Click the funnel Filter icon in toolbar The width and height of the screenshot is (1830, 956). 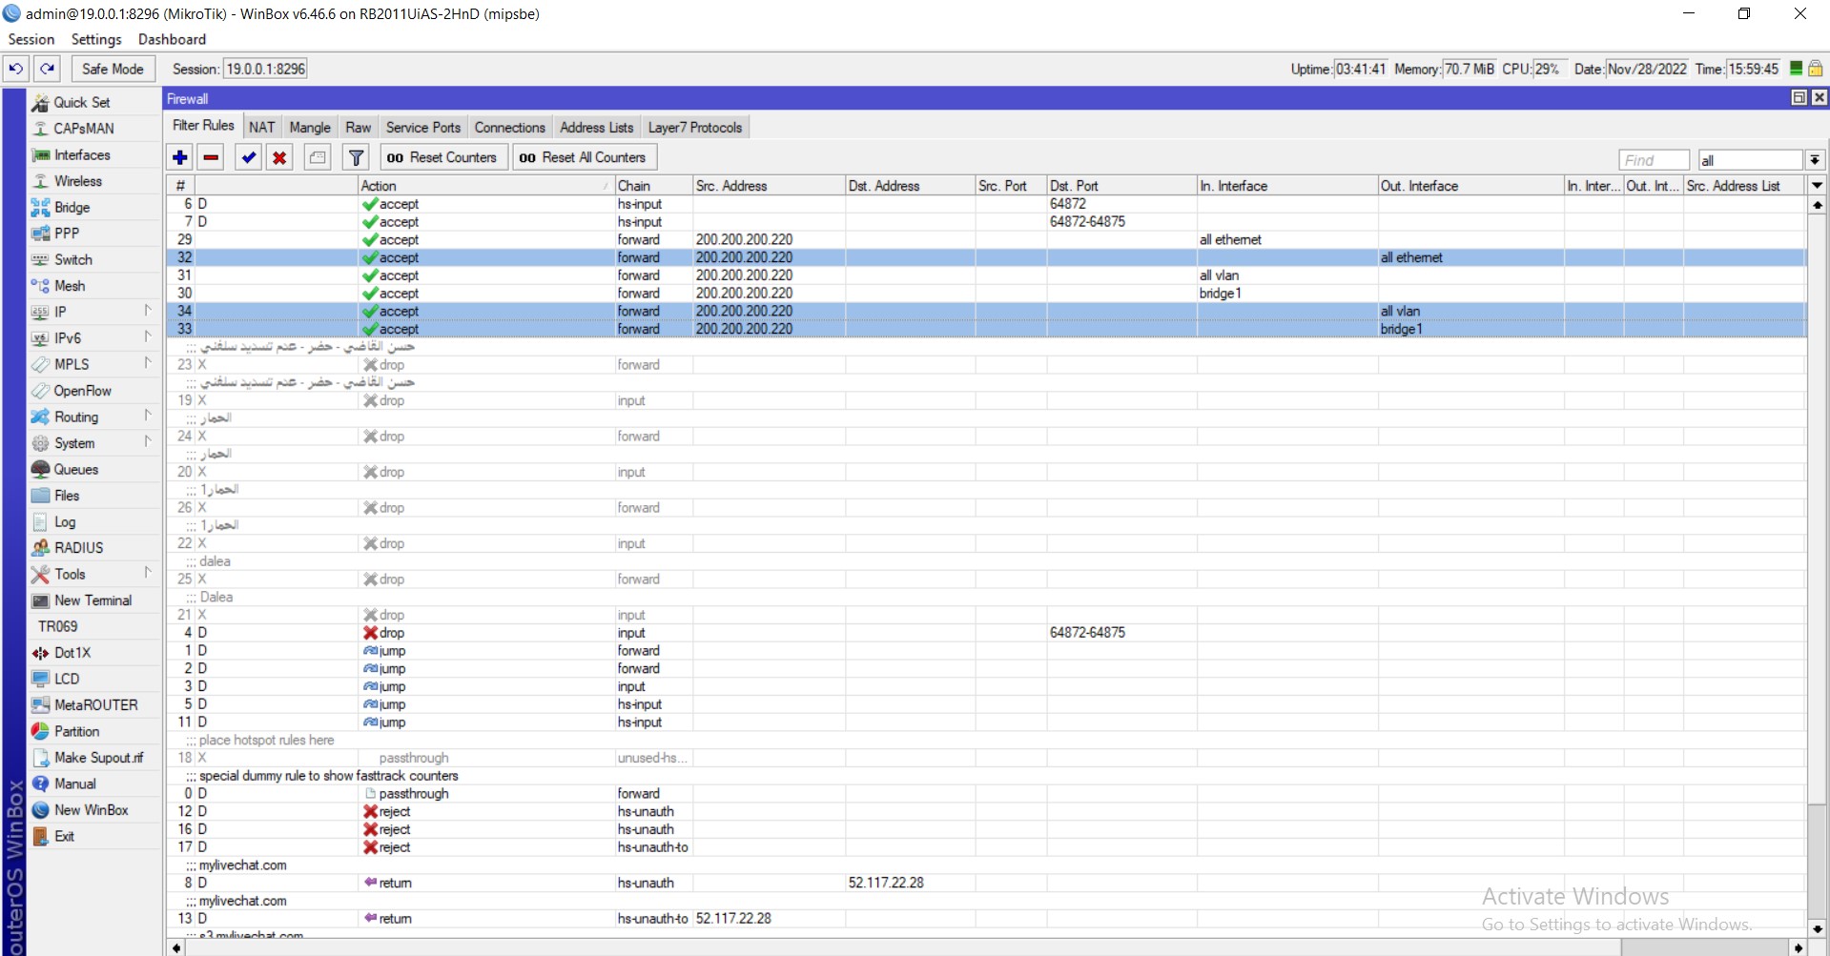click(356, 157)
